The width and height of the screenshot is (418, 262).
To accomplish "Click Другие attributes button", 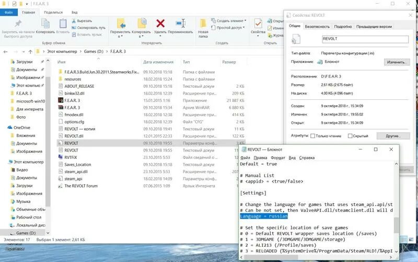I will (393, 136).
